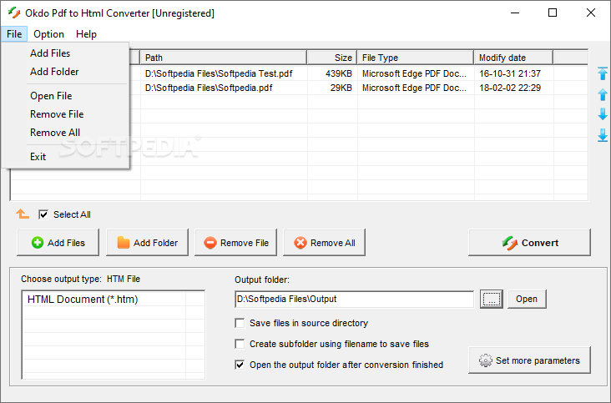Click the 16-10-31 21:37 date cell
The image size is (611, 403).
tap(510, 73)
